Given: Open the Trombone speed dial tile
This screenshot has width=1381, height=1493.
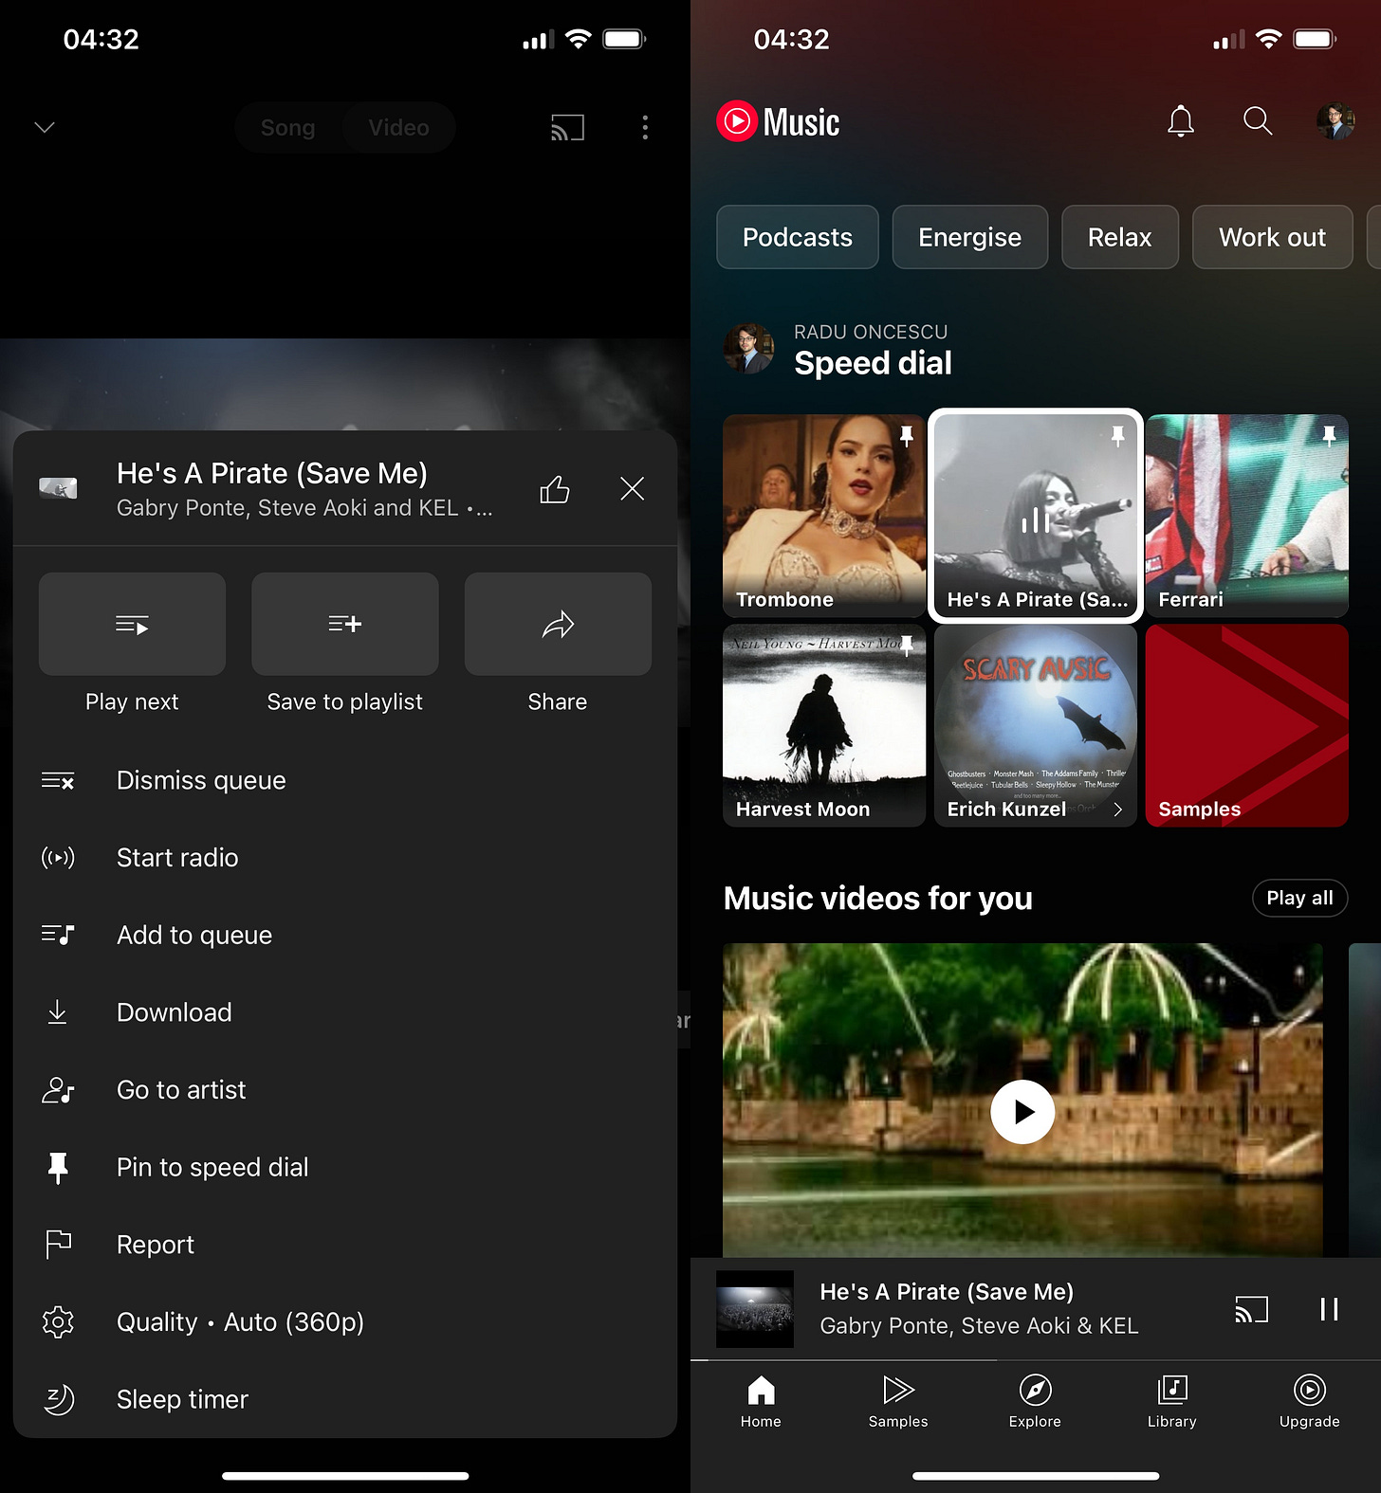Looking at the screenshot, I should point(823,516).
